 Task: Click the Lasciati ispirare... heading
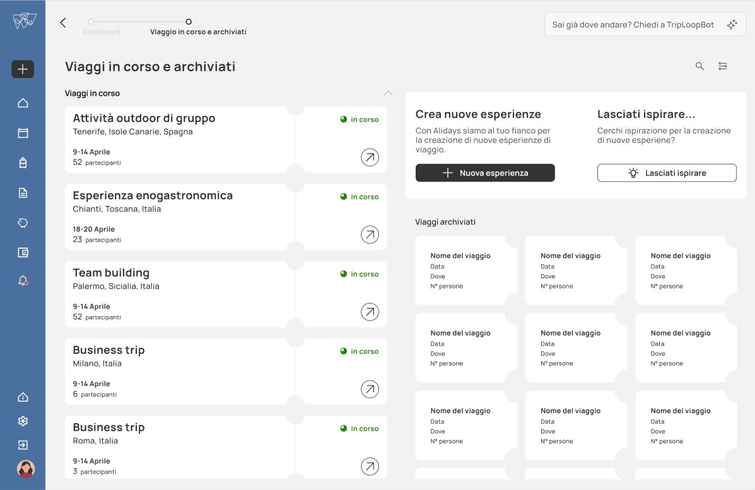(x=646, y=115)
